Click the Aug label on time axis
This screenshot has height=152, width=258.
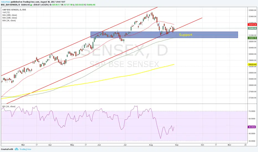point(151,145)
